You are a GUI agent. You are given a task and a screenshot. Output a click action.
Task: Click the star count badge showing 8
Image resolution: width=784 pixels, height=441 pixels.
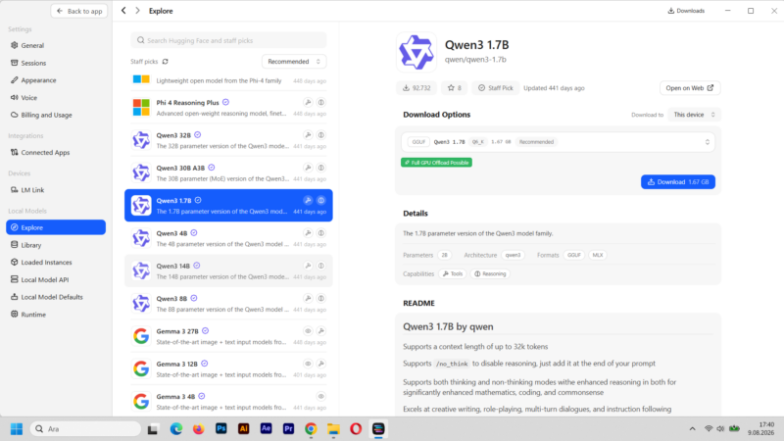click(454, 88)
